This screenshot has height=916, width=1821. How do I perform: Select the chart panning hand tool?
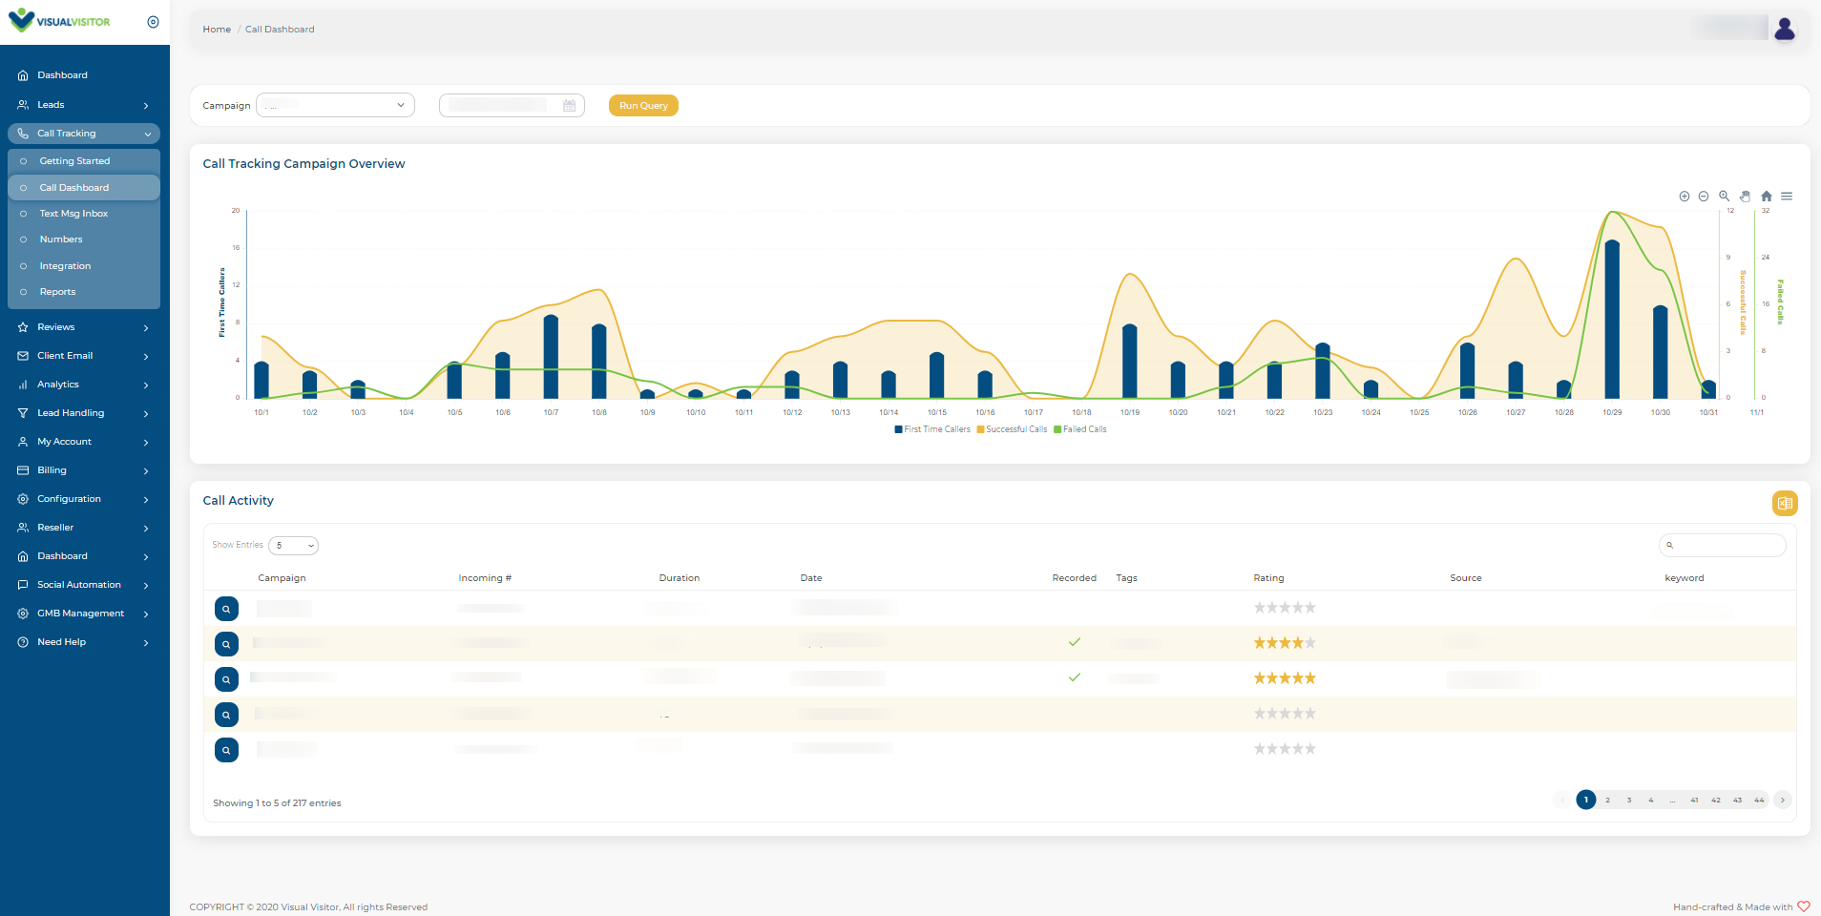click(1745, 197)
